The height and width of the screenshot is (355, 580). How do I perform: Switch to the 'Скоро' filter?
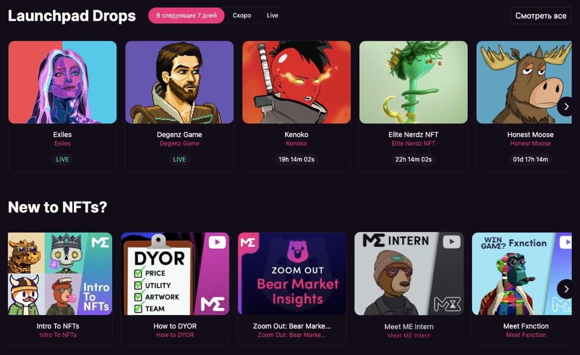coord(242,16)
